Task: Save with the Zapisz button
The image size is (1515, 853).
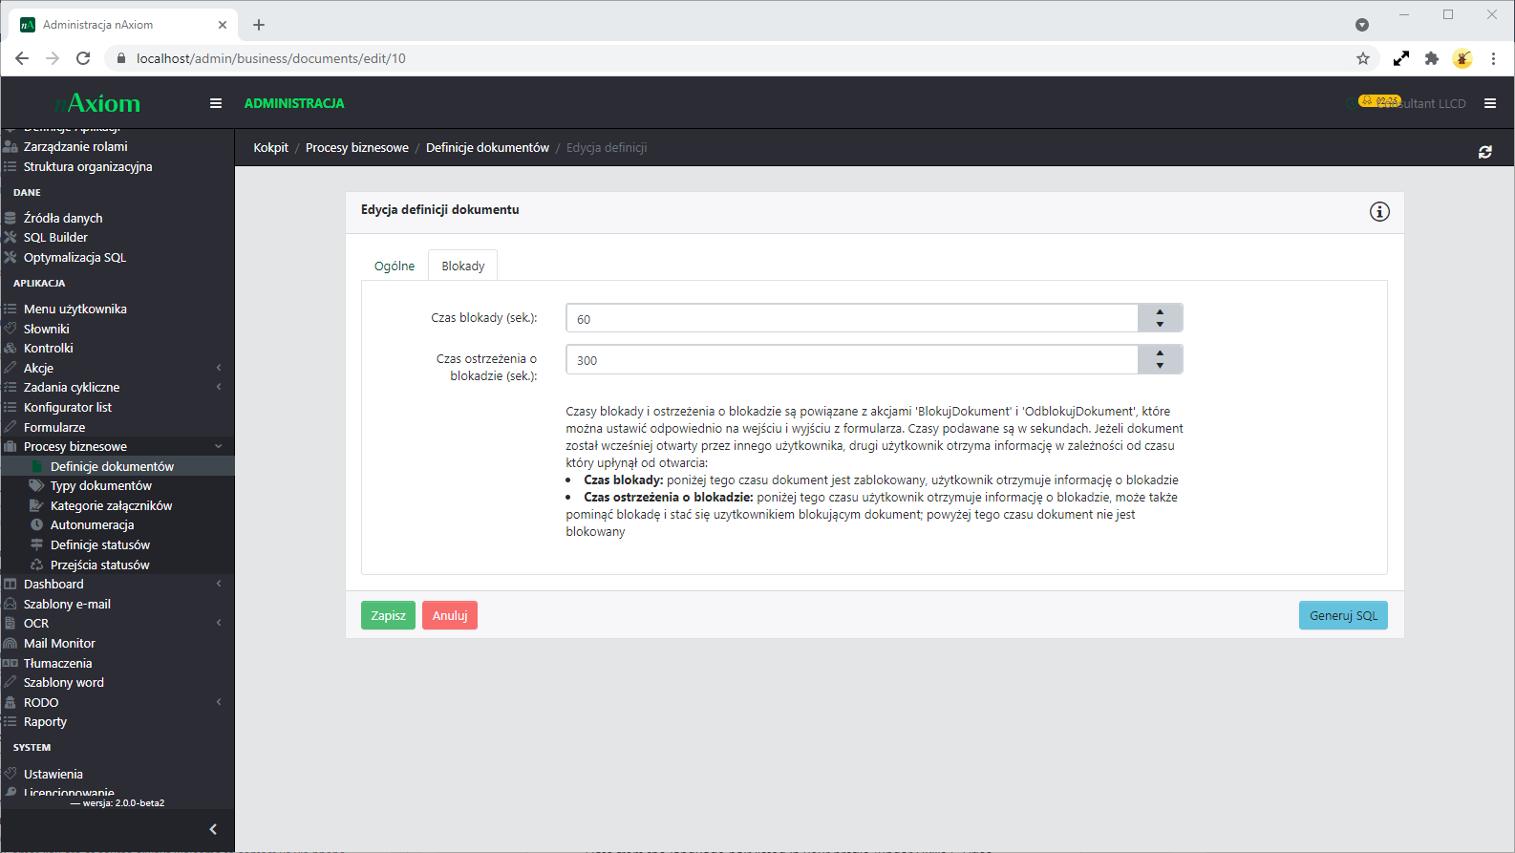Action: 388,615
